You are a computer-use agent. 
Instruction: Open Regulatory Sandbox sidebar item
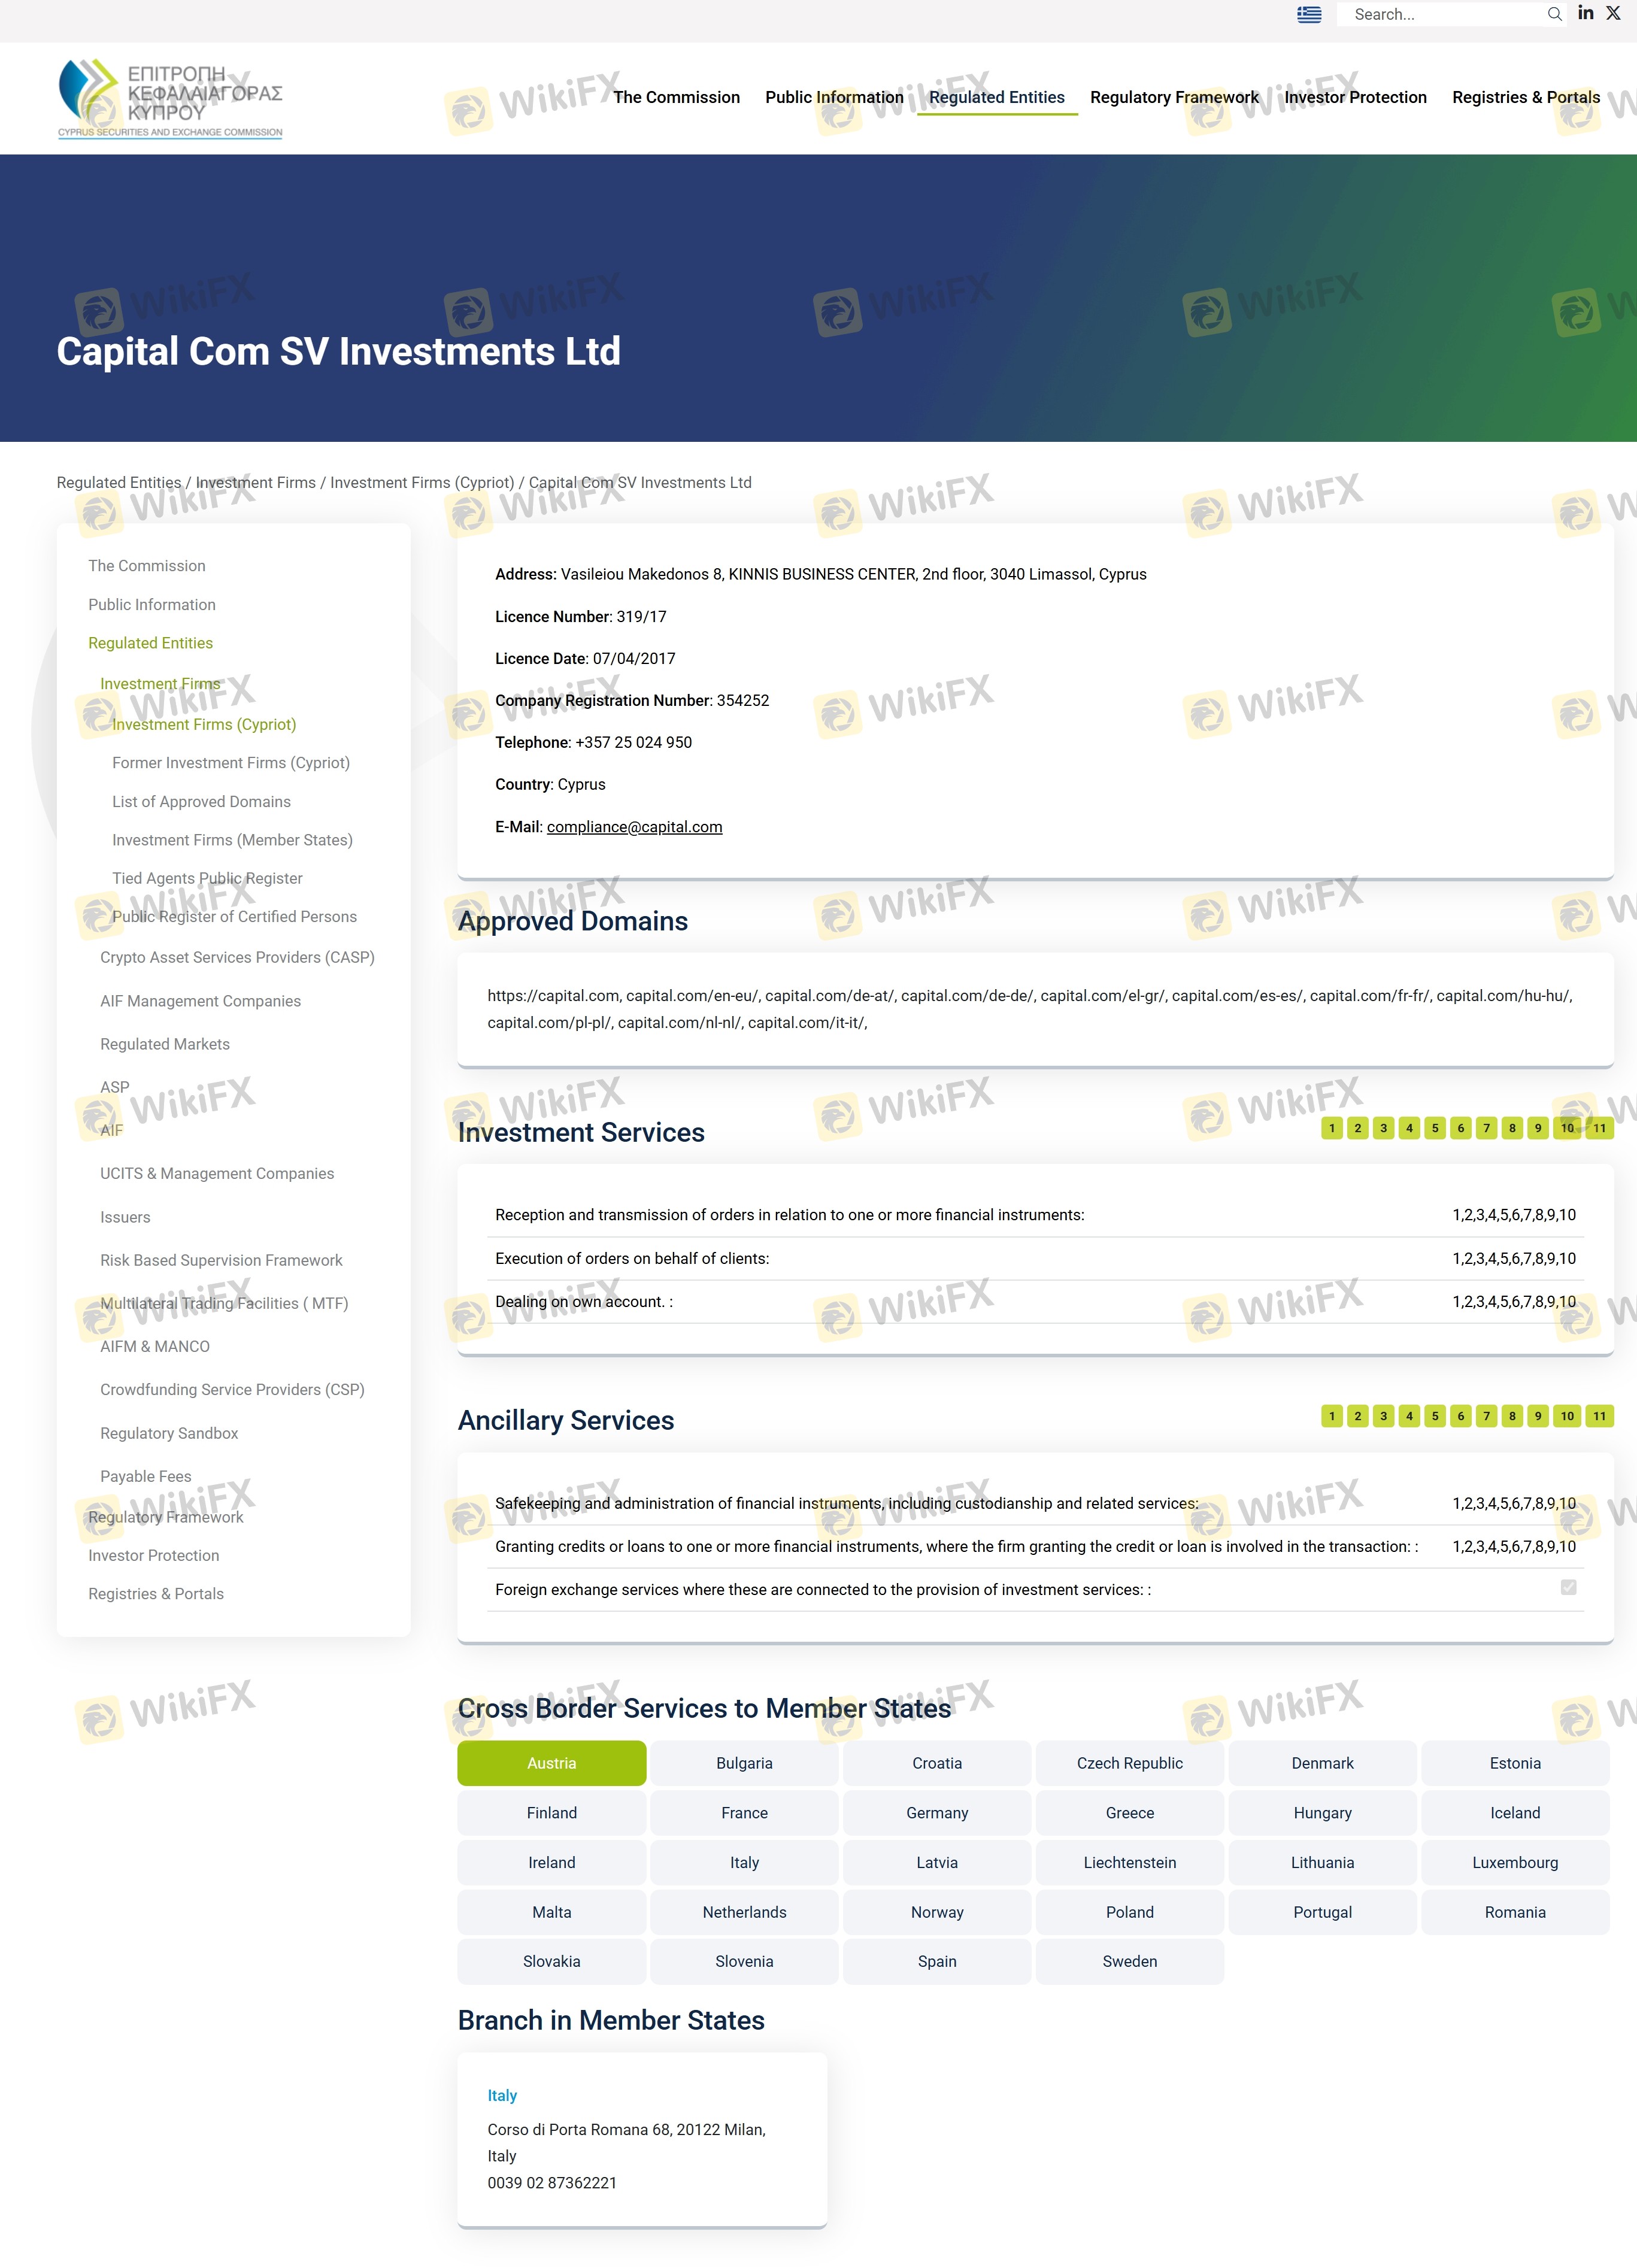(x=169, y=1433)
